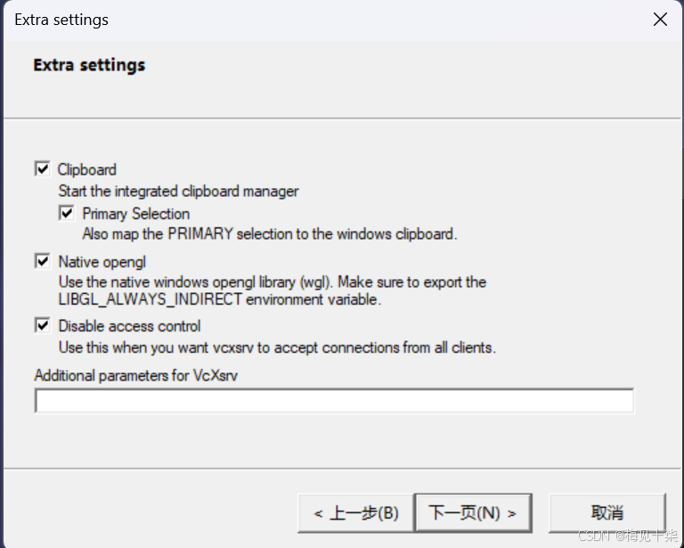The image size is (684, 548).
Task: Click the window title bar text 'Extra settings'
Action: click(x=61, y=20)
